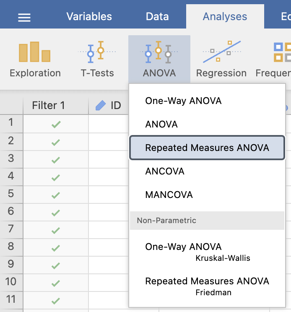Open the Regression analyses menu
This screenshot has height=312, width=291.
[x=221, y=59]
